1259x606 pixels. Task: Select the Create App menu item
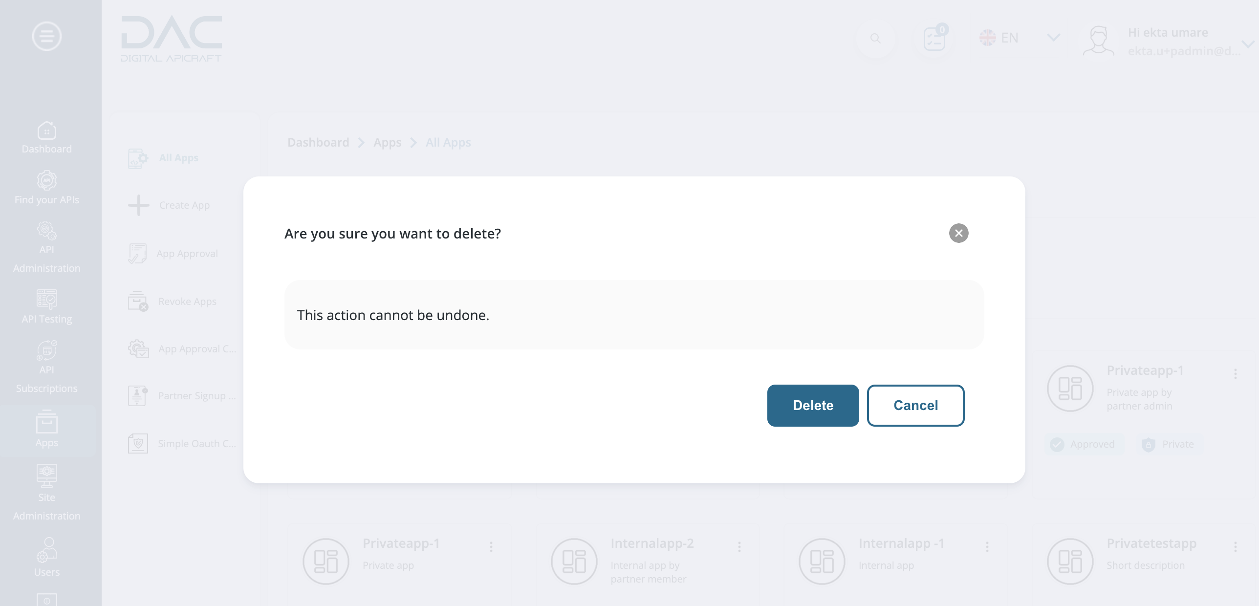(x=183, y=205)
